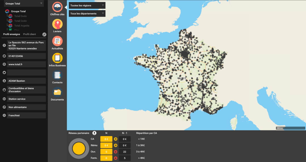Open the Actualités news icon
306x162 pixels.
tap(57, 41)
